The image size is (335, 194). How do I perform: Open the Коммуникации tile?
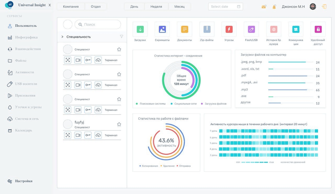(296, 29)
